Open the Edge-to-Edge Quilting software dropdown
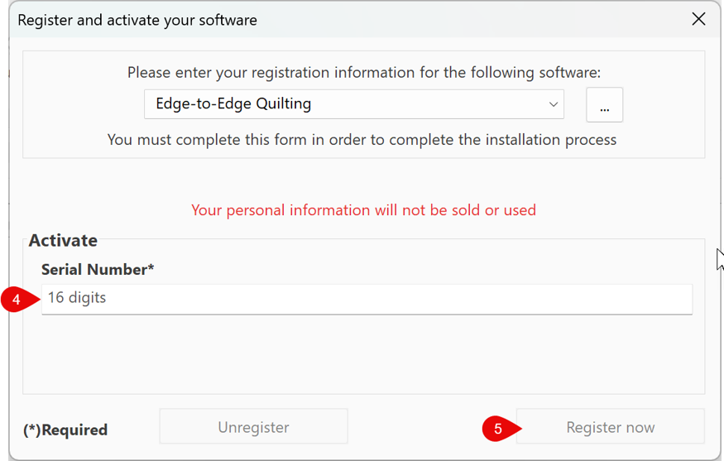 pyautogui.click(x=353, y=104)
